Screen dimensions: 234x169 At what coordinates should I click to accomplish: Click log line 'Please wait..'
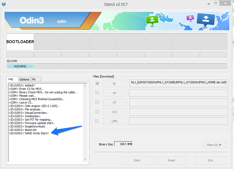pos(22,96)
